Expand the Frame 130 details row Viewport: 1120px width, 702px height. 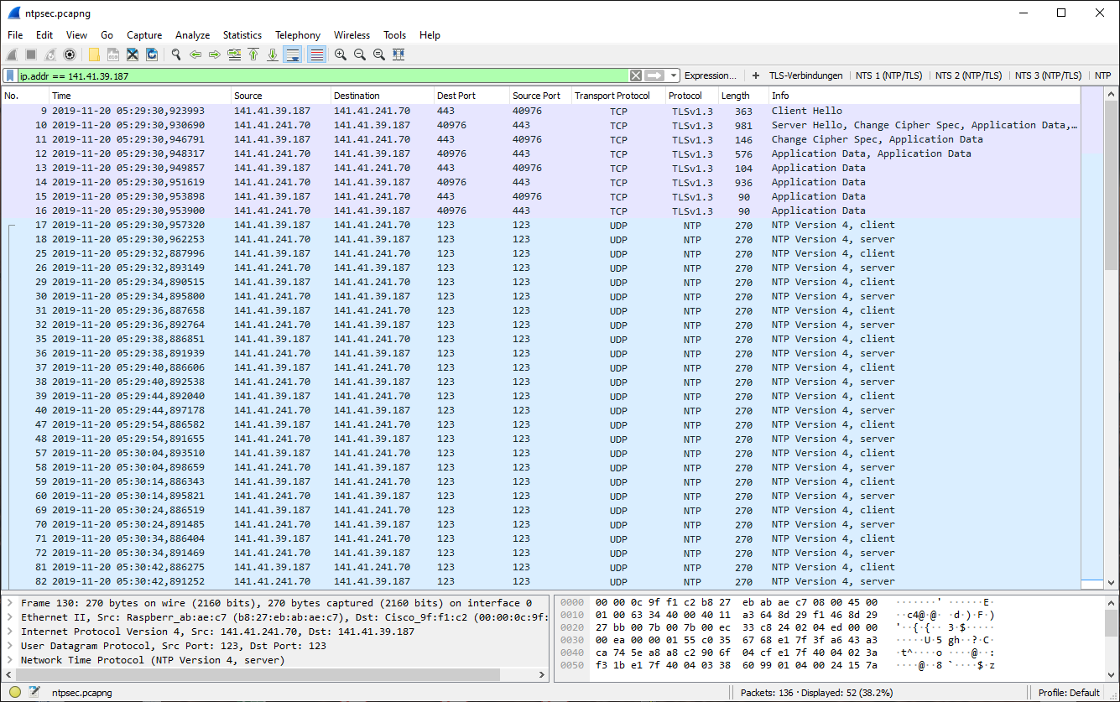click(10, 603)
